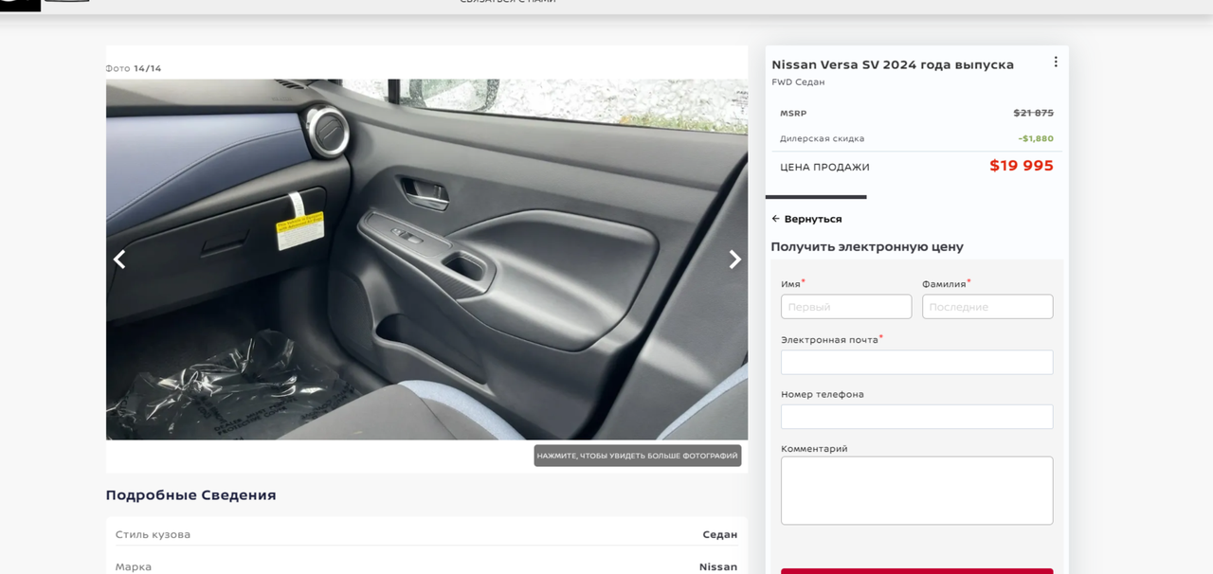Select the red submit button below the form
The height and width of the screenshot is (574, 1213).
point(916,571)
